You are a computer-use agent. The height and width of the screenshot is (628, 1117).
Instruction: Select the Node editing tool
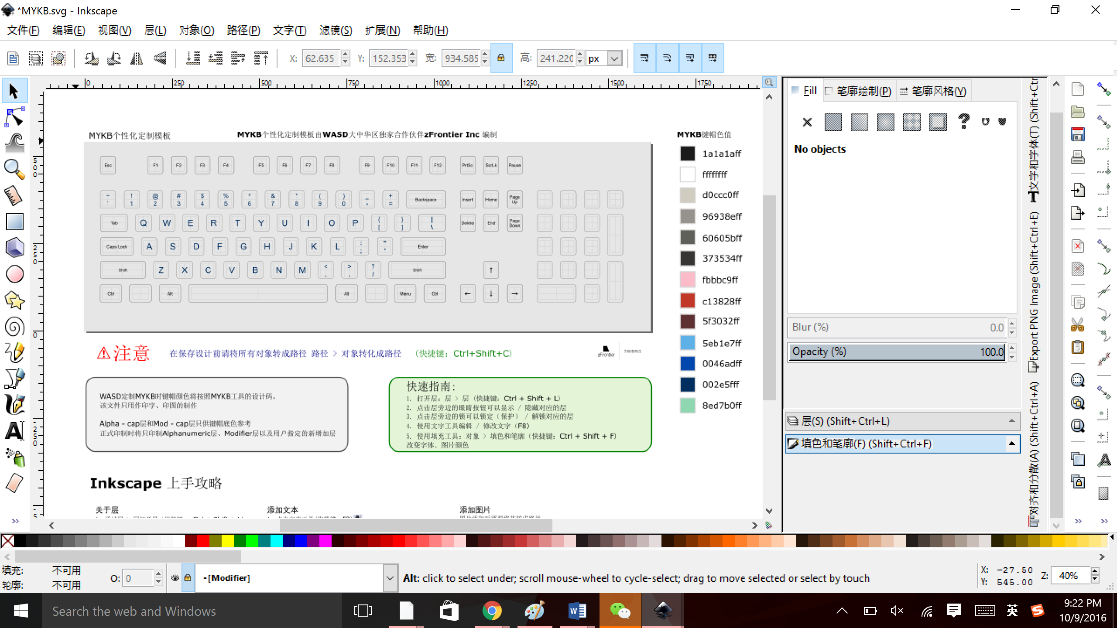point(14,117)
